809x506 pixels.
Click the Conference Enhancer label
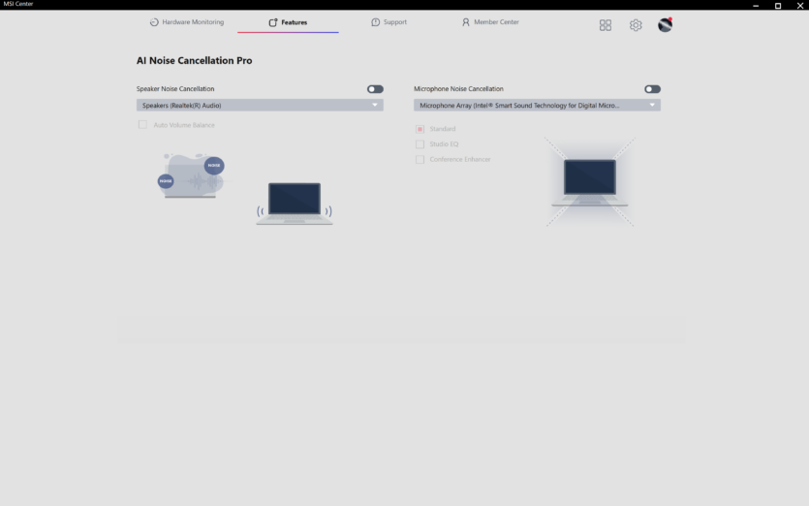click(x=460, y=160)
